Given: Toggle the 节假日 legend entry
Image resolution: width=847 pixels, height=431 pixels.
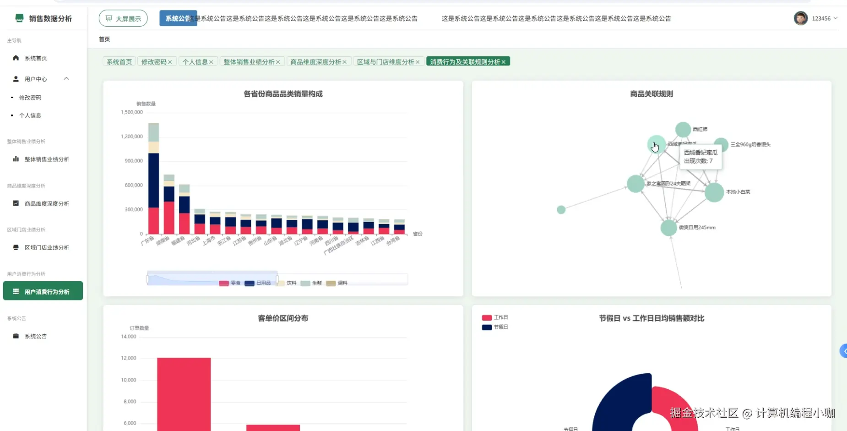Looking at the screenshot, I should point(495,327).
